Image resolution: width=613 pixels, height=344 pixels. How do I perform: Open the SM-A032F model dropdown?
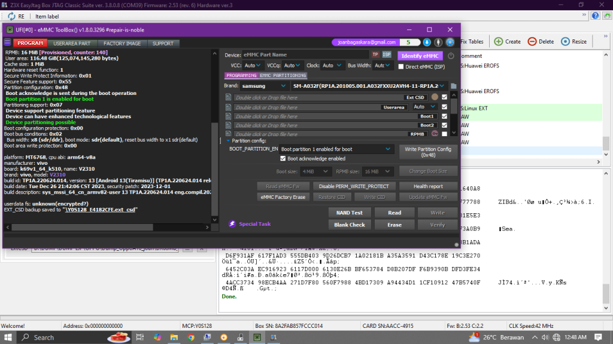(x=369, y=86)
